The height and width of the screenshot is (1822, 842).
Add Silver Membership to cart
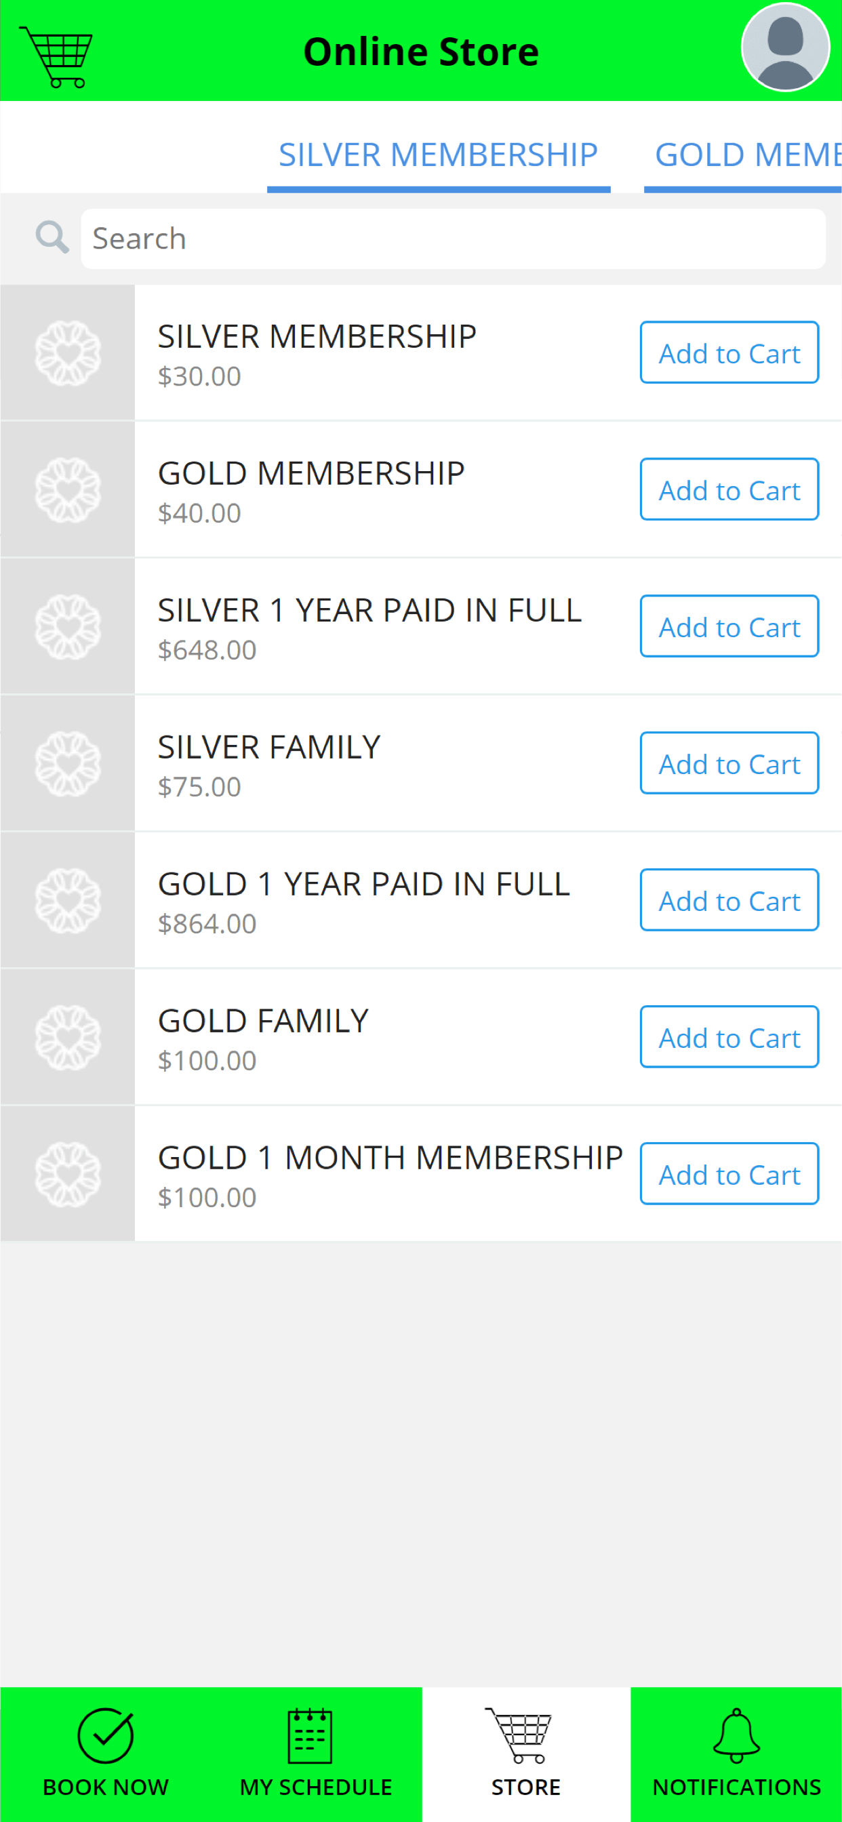pyautogui.click(x=729, y=353)
